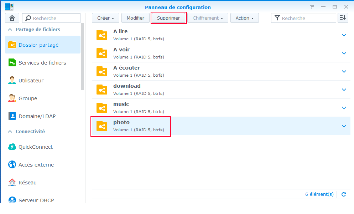Screen dimensions: 354x214
Task: Expand details of the download folder
Action: coord(344,90)
